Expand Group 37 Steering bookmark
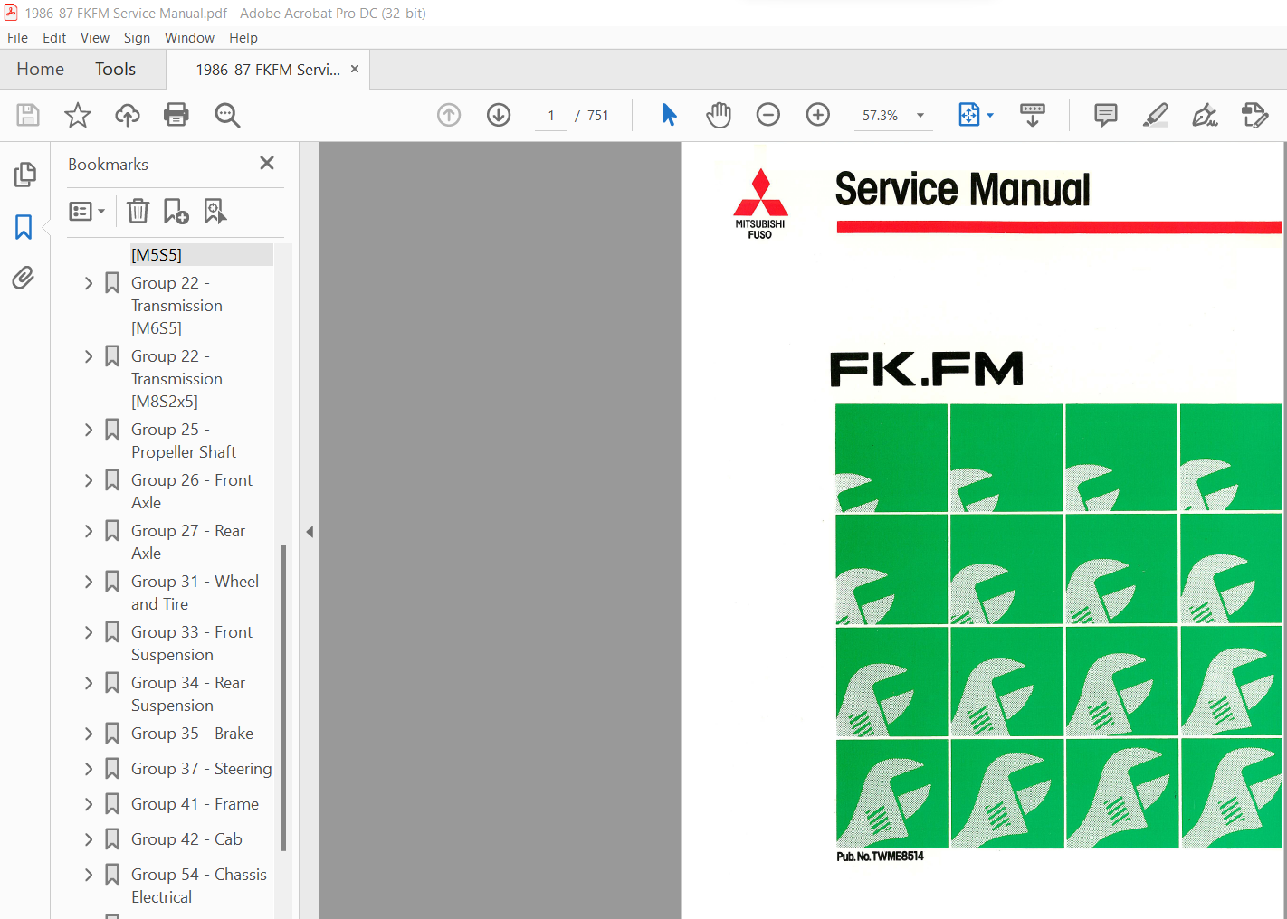Screen dimensions: 1287x919 tap(89, 769)
